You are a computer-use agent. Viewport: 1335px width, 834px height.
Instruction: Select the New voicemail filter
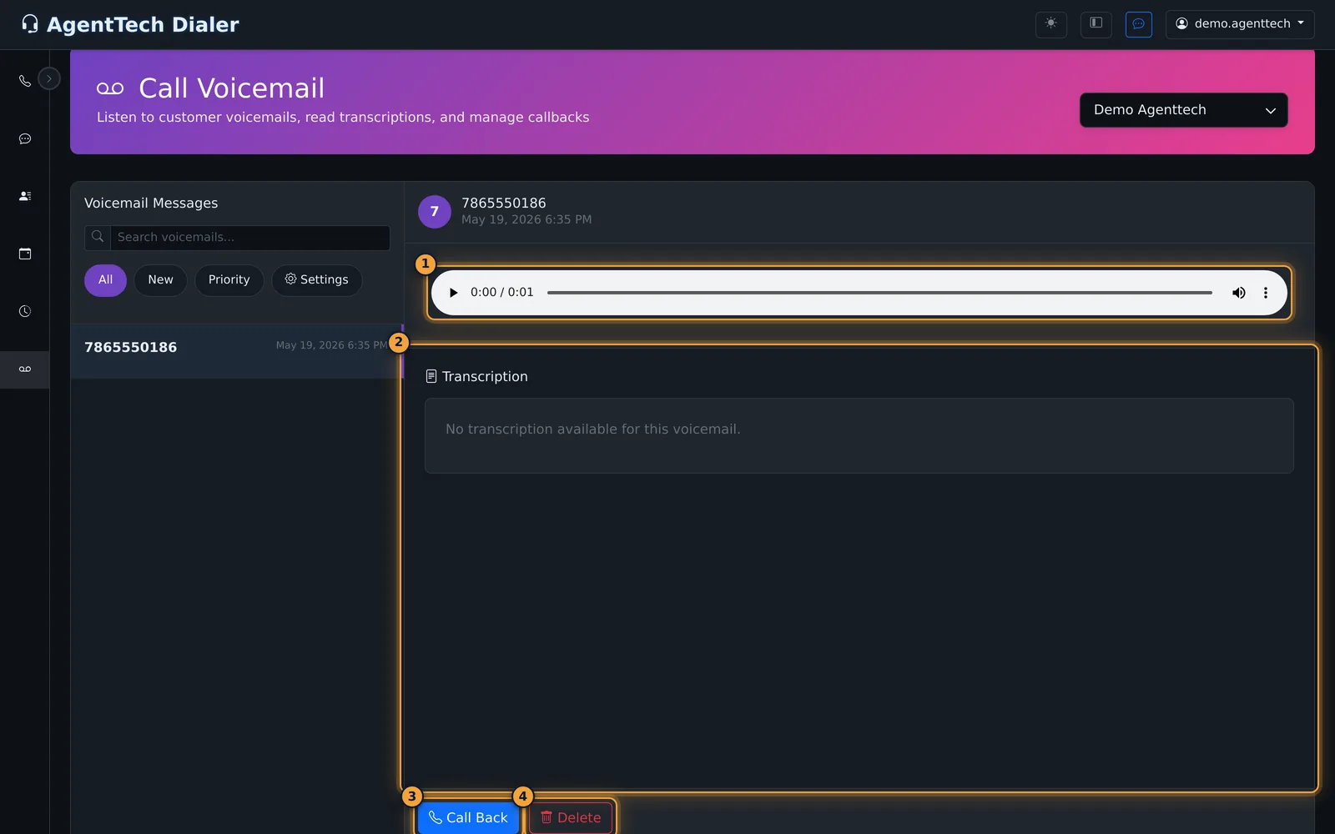click(x=160, y=280)
